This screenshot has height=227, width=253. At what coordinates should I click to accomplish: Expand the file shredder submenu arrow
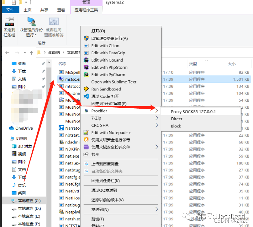tap(156, 147)
